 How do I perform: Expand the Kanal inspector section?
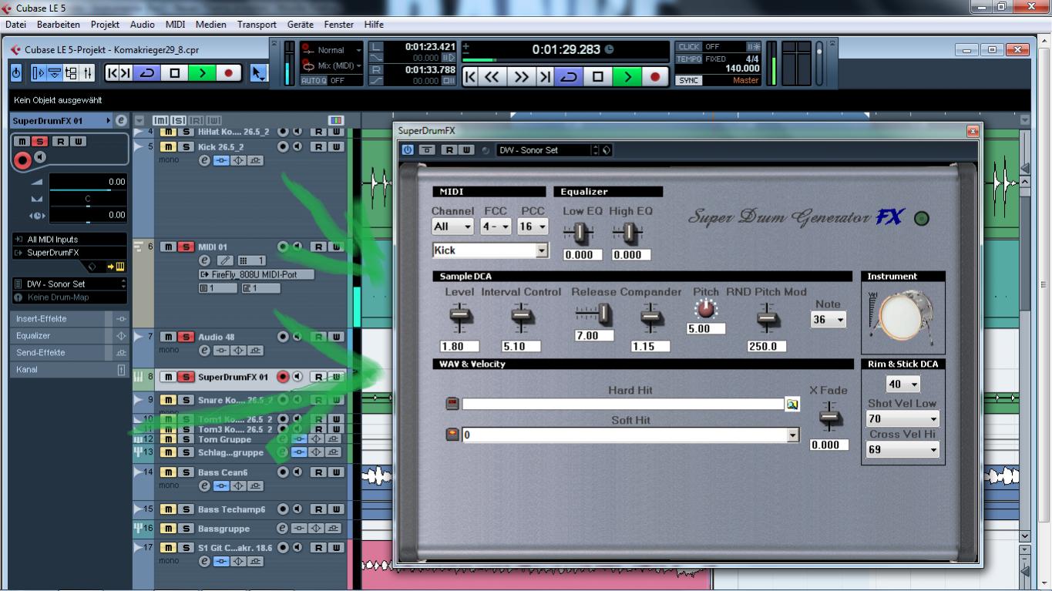coord(69,369)
